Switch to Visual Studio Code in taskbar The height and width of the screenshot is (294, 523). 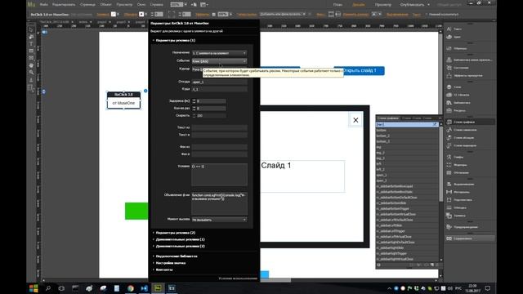click(x=144, y=288)
